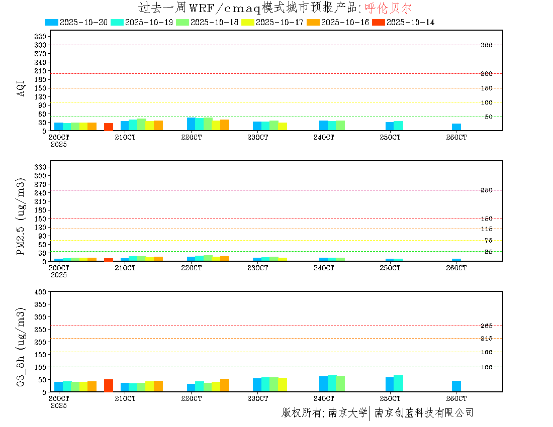553x427 pixels.
Task: Click the yellow 2025-10-17 legend swatch
Action: coord(248,22)
